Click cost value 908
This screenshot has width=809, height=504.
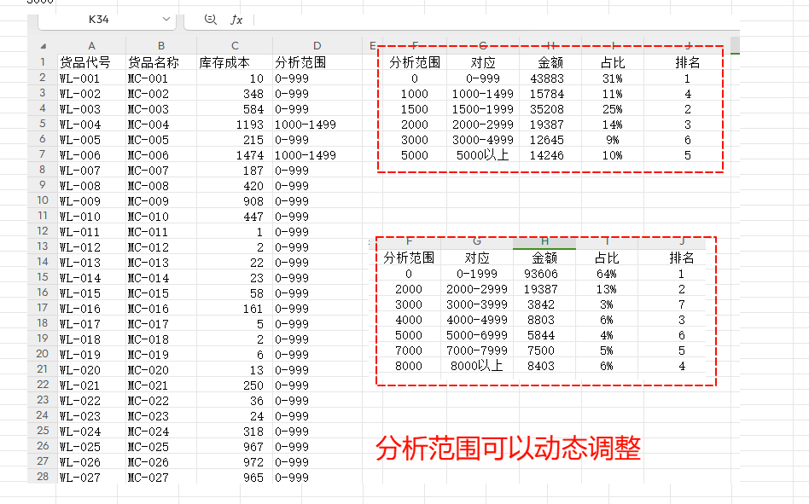[x=253, y=201]
